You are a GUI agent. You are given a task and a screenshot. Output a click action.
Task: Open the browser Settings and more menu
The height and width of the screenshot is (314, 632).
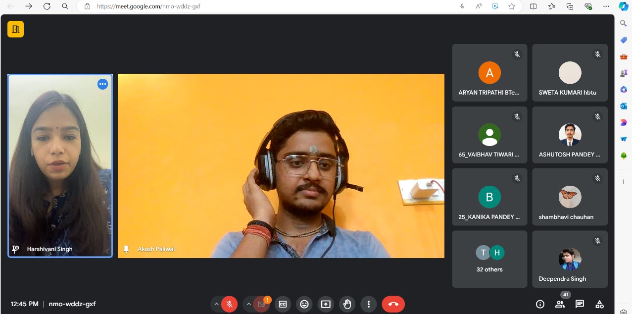pos(606,6)
